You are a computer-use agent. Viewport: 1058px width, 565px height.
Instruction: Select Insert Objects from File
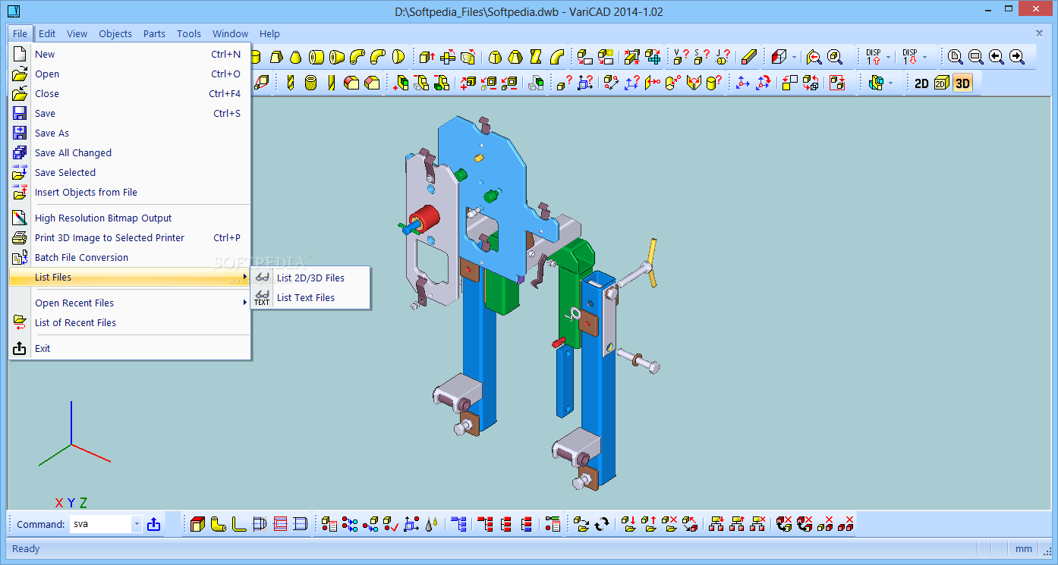(130, 192)
